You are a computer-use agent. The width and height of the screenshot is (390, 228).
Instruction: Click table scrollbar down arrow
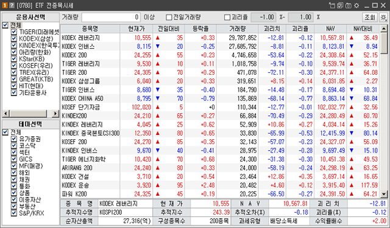[x=384, y=195]
